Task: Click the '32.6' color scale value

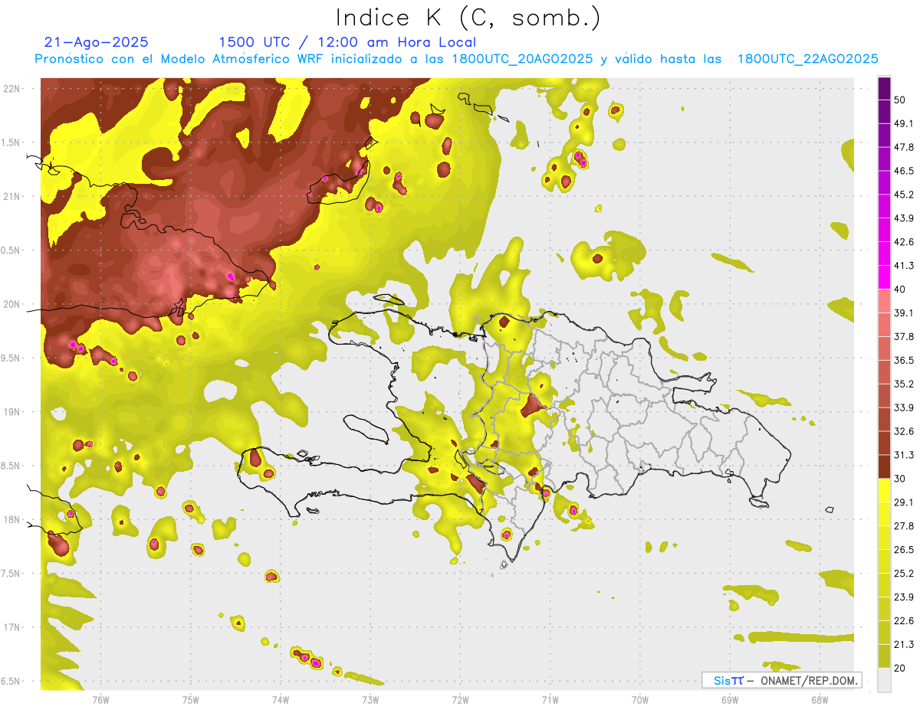Action: (904, 431)
